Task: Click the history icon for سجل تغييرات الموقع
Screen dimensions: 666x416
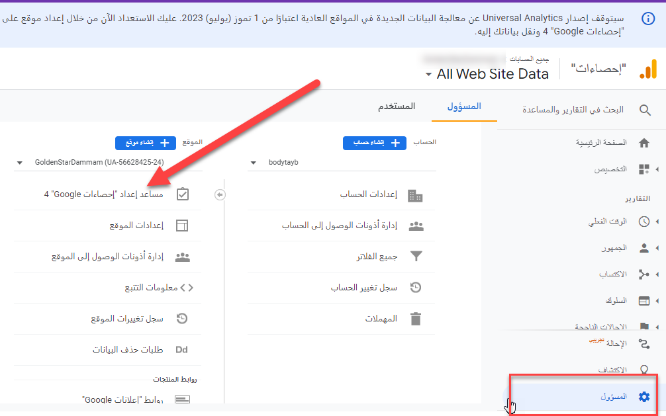Action: click(x=182, y=318)
